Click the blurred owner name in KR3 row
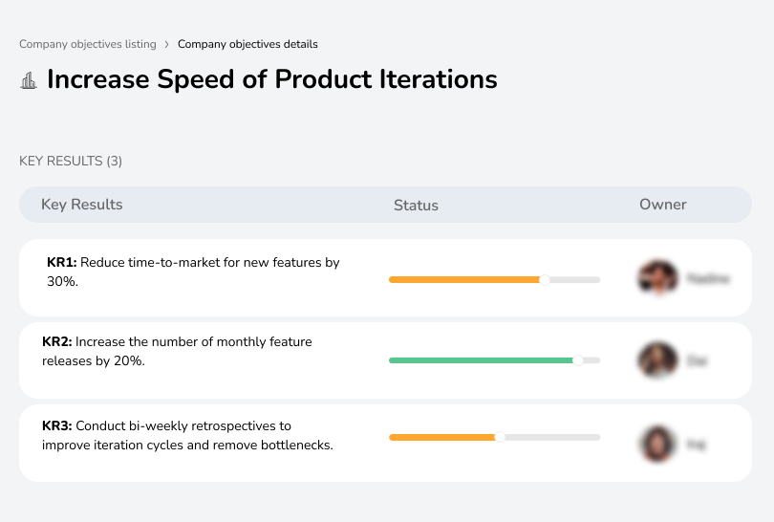 [696, 445]
